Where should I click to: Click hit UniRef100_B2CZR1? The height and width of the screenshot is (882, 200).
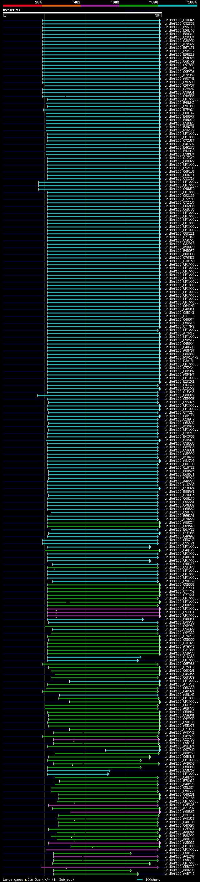pos(179,382)
